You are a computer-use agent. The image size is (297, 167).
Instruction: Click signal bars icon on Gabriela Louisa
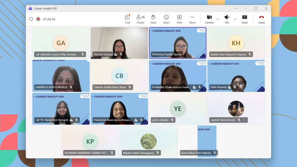pyautogui.click(x=37, y=54)
